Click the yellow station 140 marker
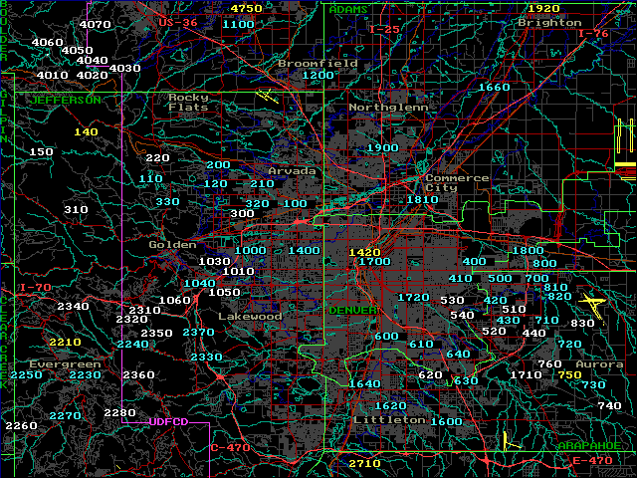This screenshot has width=637, height=478. pyautogui.click(x=87, y=131)
